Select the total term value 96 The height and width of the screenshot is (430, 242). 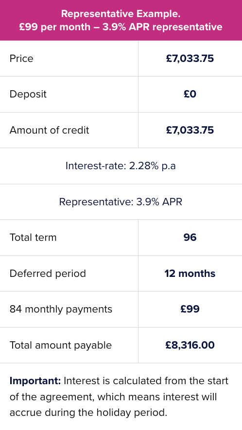[190, 237]
